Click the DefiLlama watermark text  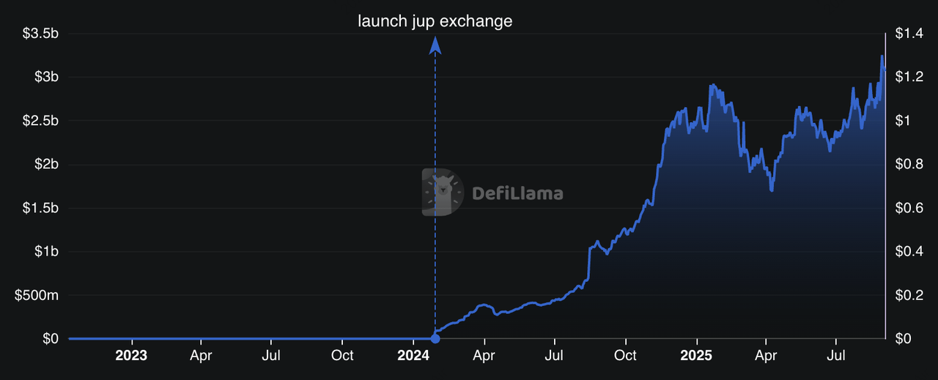point(517,193)
